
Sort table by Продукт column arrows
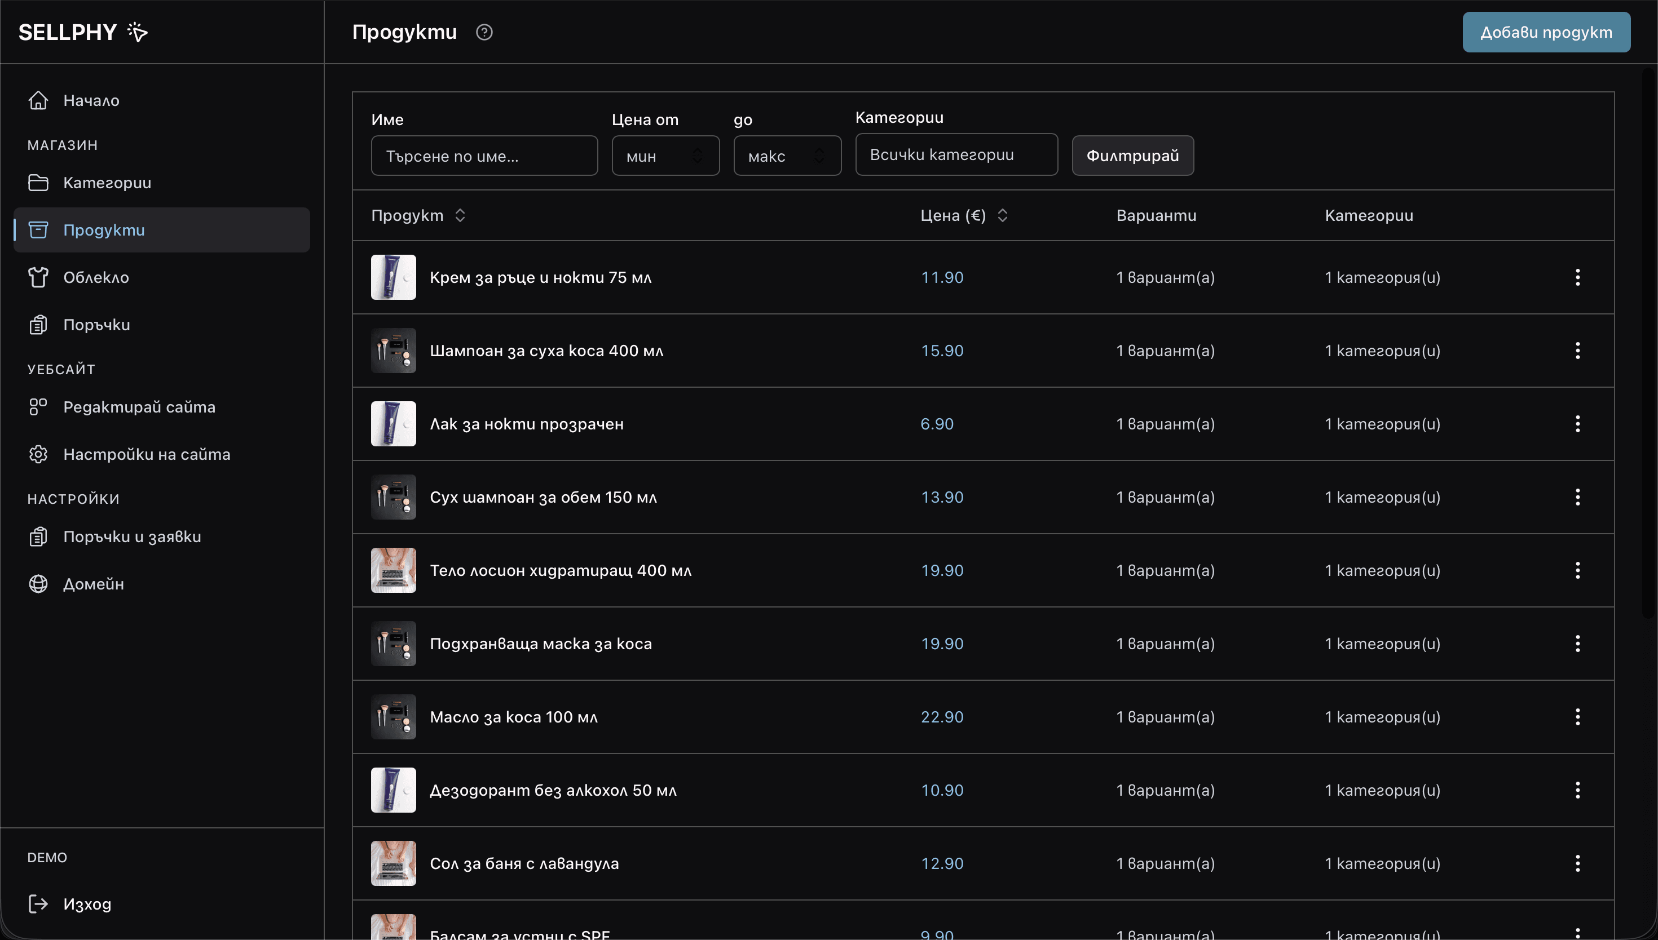460,215
